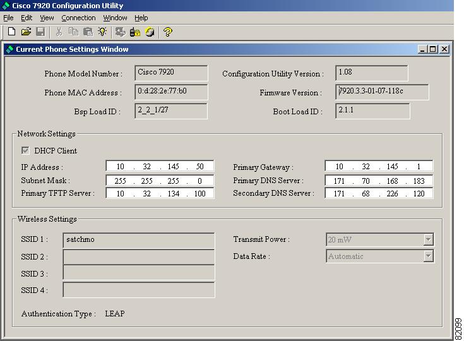Click the IP Address field
The height and width of the screenshot is (341, 464).
click(x=160, y=166)
